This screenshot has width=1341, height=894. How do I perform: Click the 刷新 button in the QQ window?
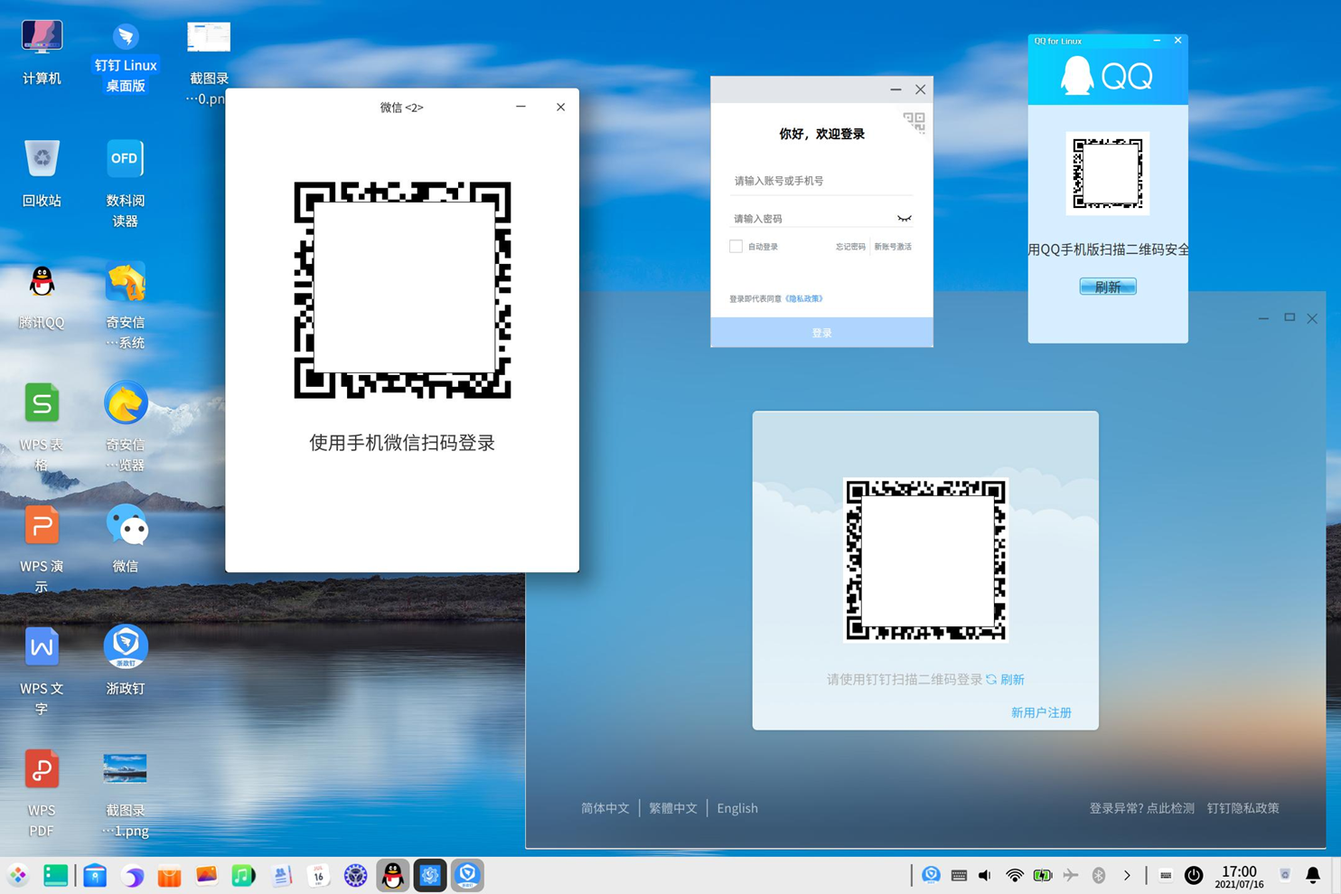(1108, 287)
